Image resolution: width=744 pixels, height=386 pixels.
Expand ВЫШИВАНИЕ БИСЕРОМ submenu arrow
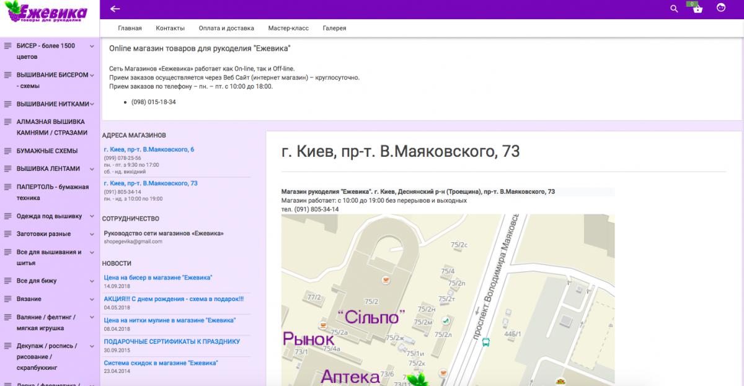tap(92, 76)
